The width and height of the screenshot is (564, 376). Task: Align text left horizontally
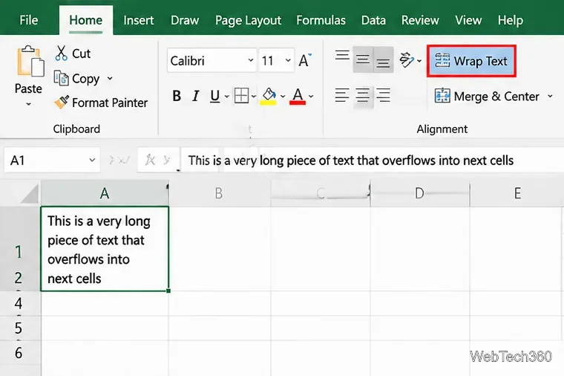[x=342, y=95]
